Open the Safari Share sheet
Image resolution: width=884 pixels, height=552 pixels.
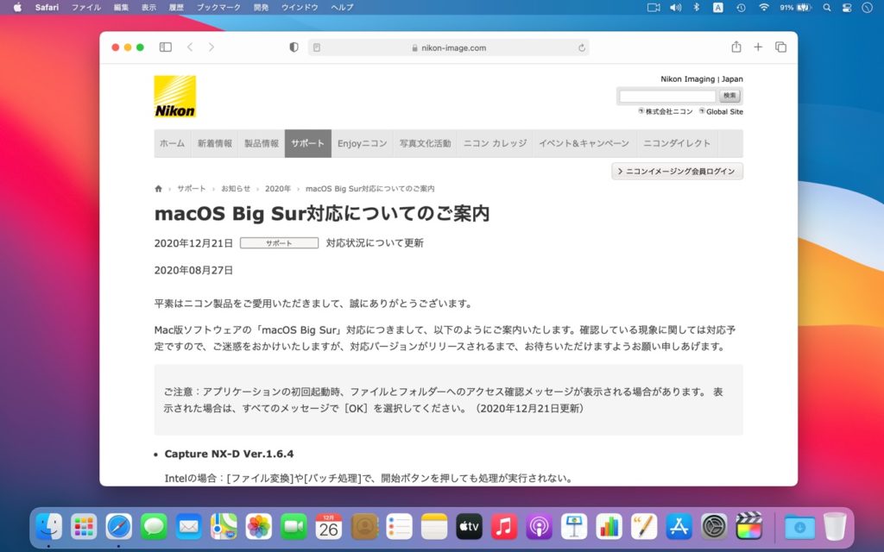click(736, 47)
